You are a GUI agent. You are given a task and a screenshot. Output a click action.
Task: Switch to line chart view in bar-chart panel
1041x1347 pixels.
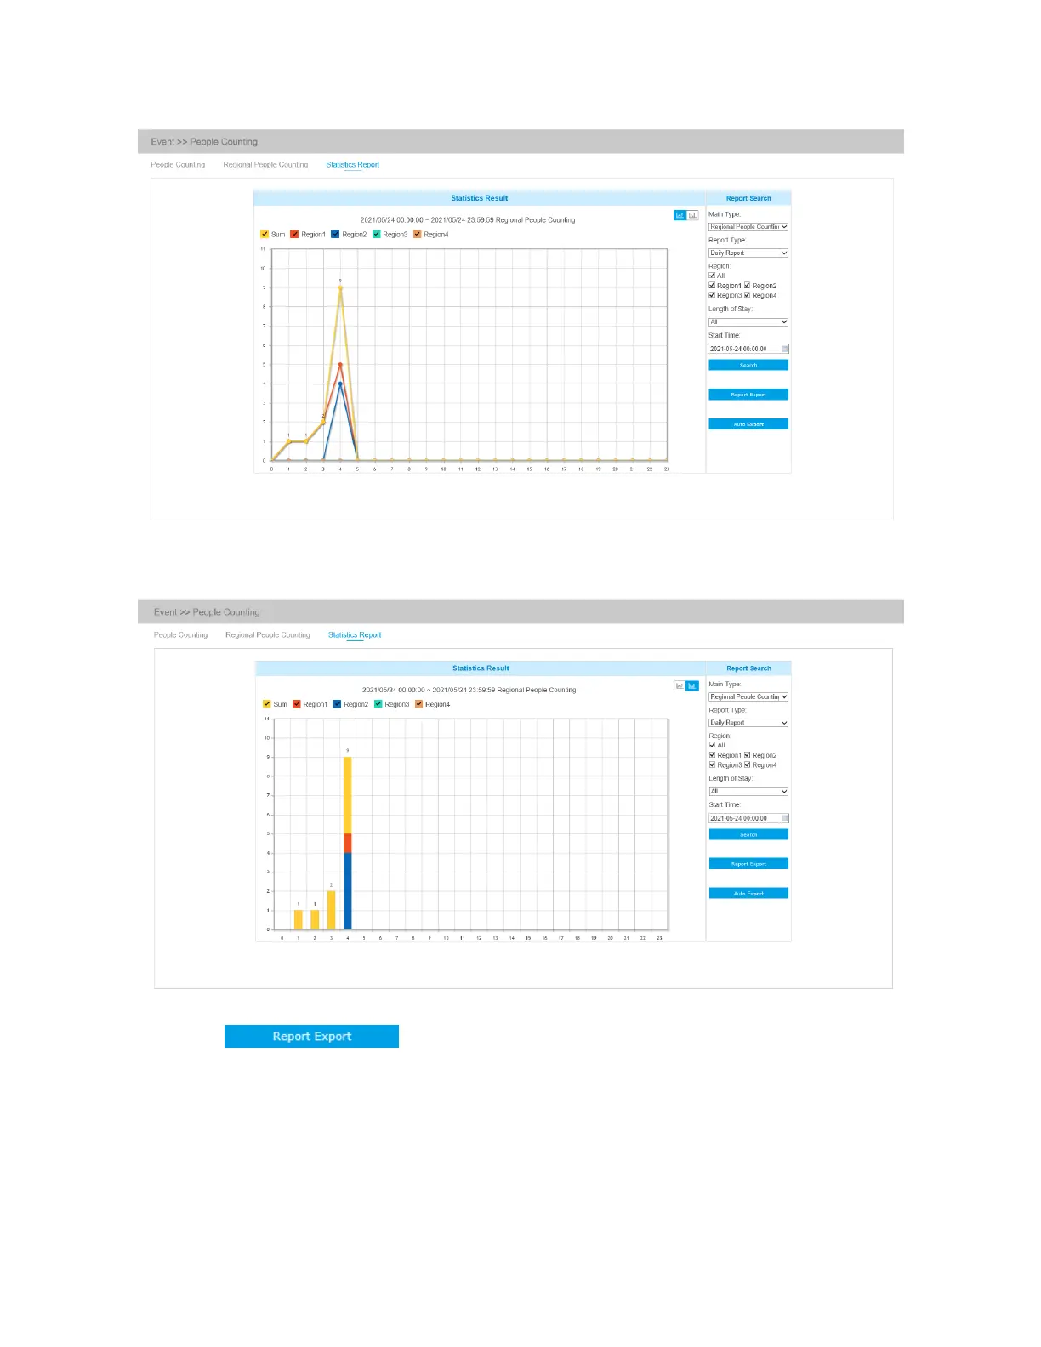[x=680, y=685]
